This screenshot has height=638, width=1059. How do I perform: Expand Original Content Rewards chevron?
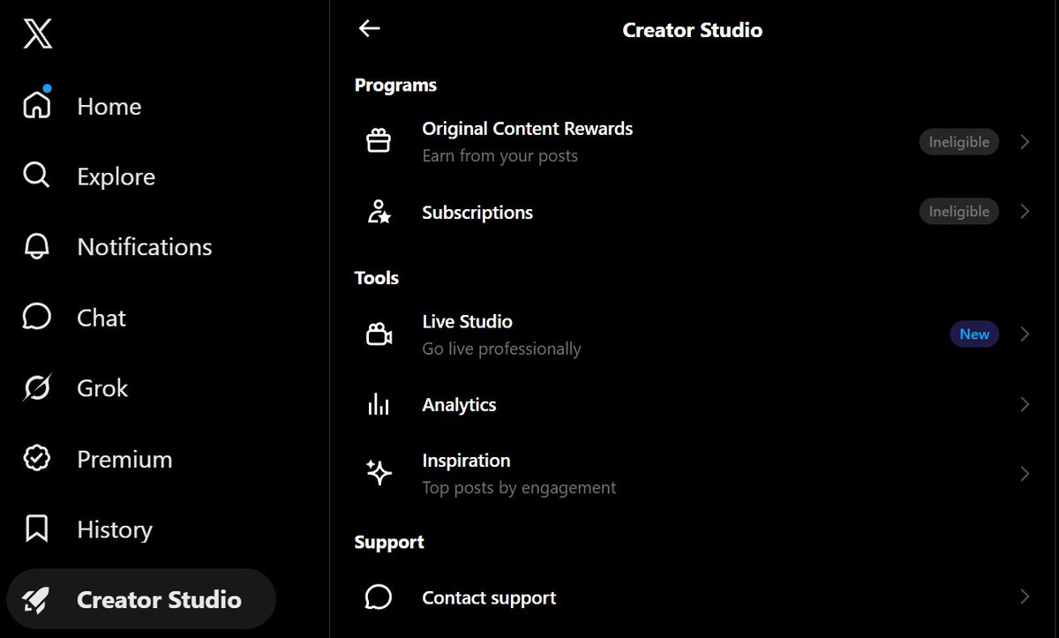(x=1025, y=141)
